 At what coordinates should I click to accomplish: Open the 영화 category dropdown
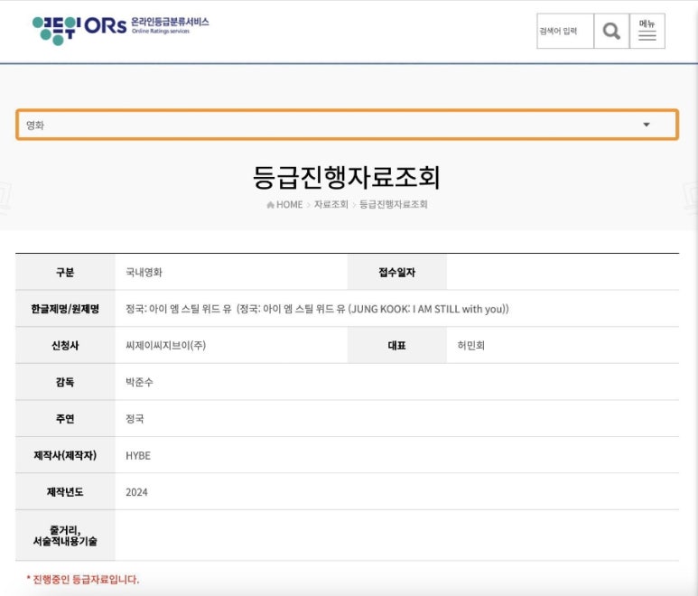point(348,125)
